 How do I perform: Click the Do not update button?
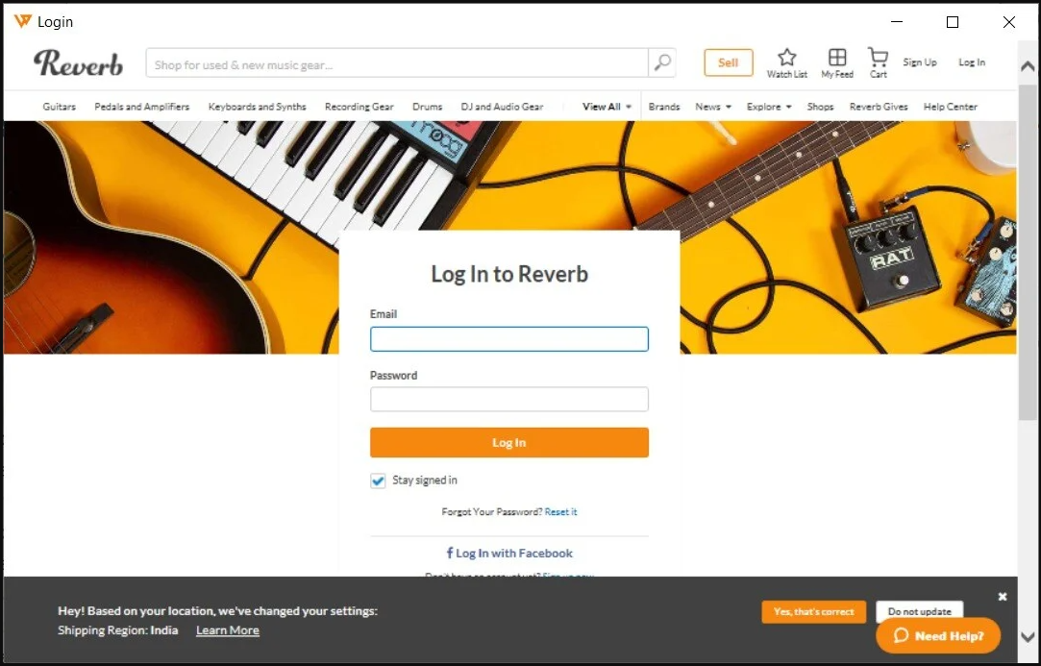[x=920, y=611]
